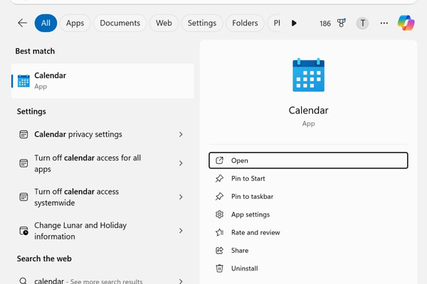
Task: Open the Calendar best match result
Action: pos(102,81)
